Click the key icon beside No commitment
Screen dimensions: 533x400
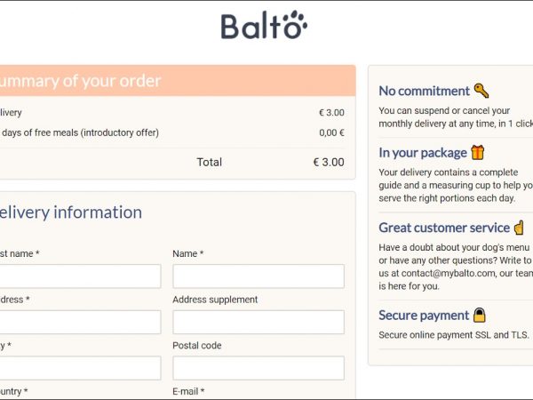pyautogui.click(x=481, y=91)
